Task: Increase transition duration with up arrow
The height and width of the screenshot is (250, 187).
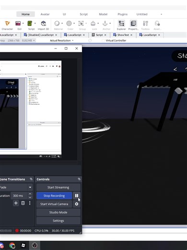Action: [x=30, y=194]
